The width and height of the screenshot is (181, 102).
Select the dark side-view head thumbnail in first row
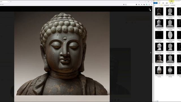tap(159, 11)
